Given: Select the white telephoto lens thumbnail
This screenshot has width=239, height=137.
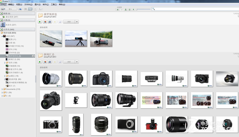Looking at the screenshot, I should 177,79.
